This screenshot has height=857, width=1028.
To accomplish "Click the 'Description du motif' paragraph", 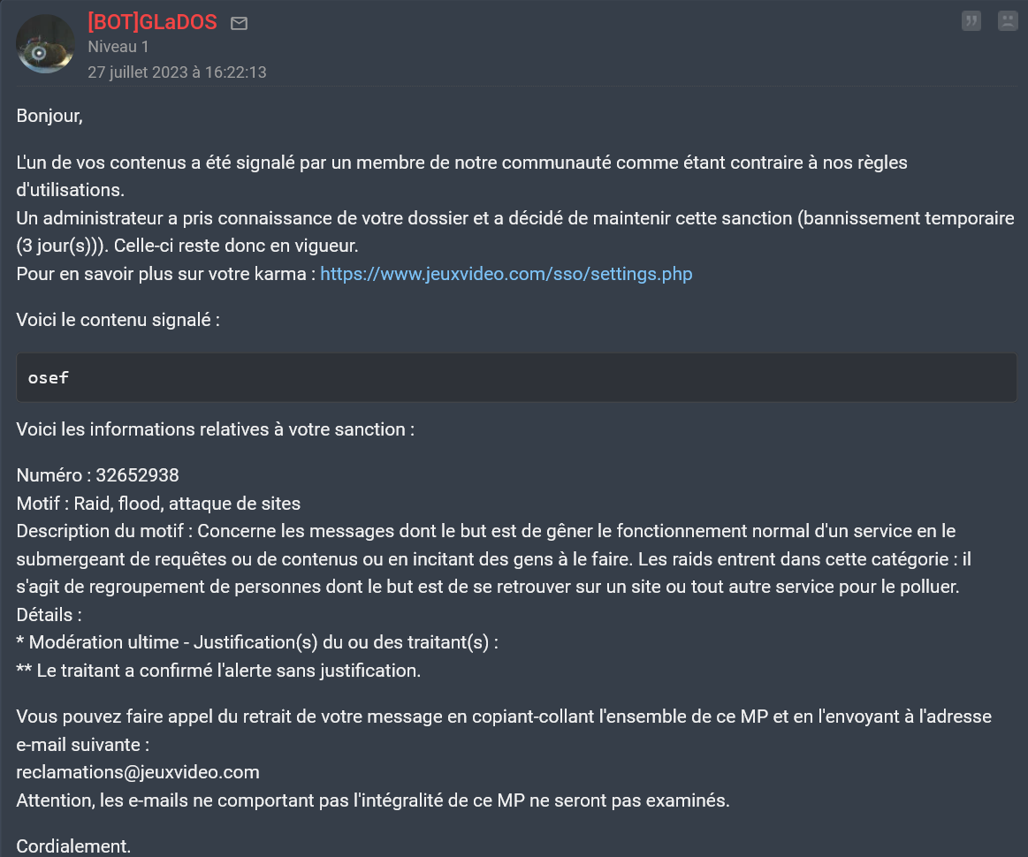I will [494, 559].
